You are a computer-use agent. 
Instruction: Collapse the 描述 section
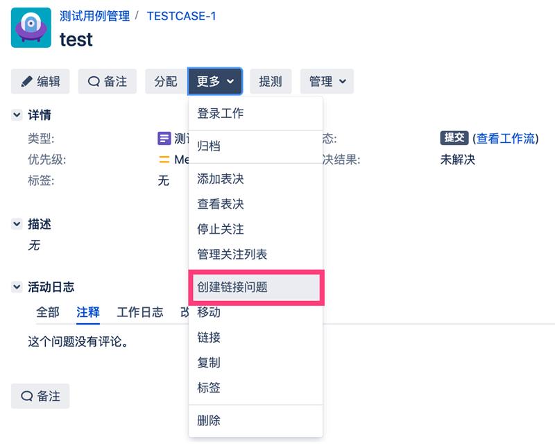(x=15, y=224)
